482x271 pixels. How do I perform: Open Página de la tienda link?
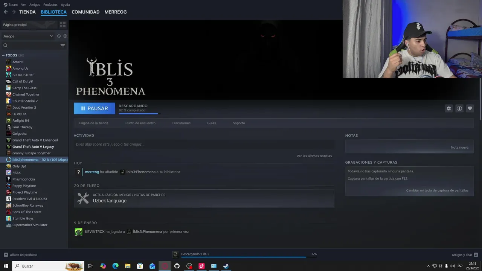[x=94, y=123]
